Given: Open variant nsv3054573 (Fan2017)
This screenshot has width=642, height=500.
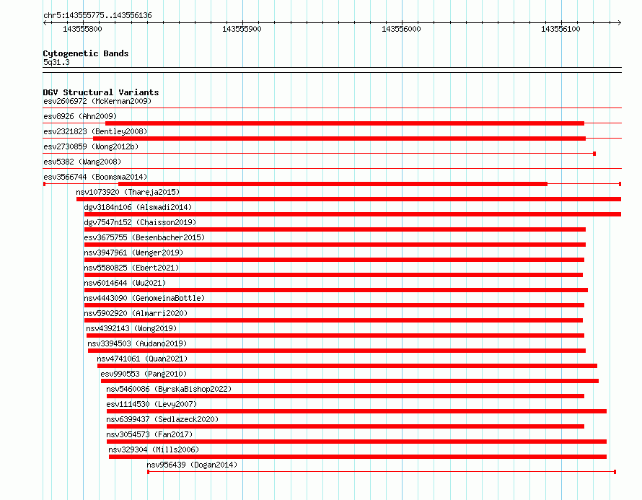Looking at the screenshot, I should tap(149, 434).
